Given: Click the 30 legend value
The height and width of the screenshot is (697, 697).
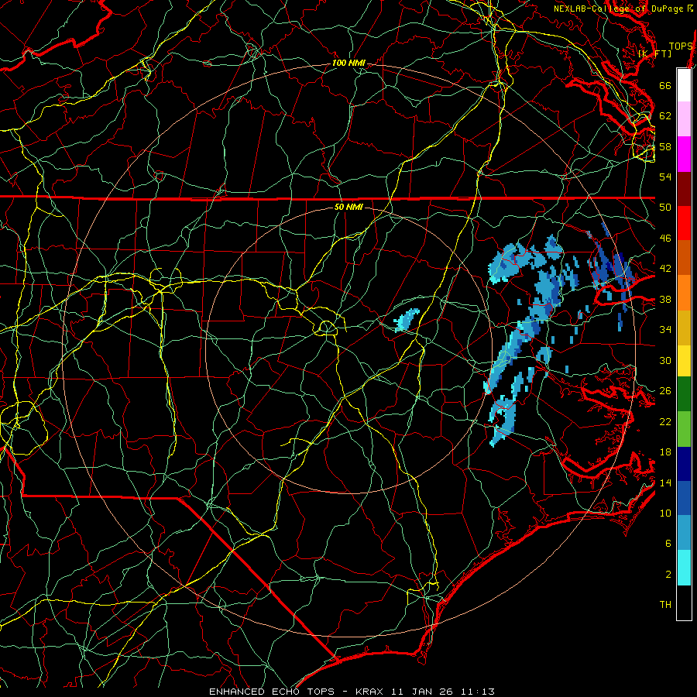Looking at the screenshot, I should [x=665, y=360].
